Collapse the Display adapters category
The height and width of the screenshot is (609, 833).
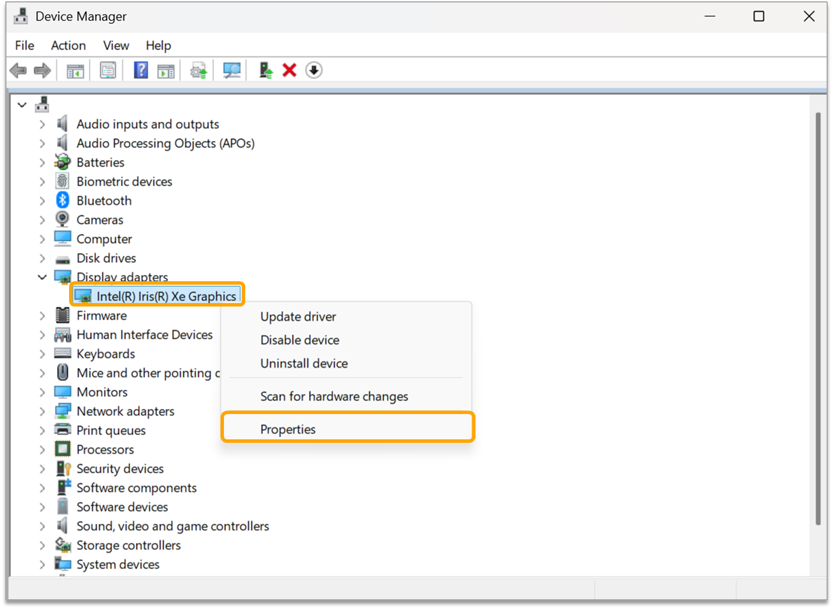[x=42, y=277]
